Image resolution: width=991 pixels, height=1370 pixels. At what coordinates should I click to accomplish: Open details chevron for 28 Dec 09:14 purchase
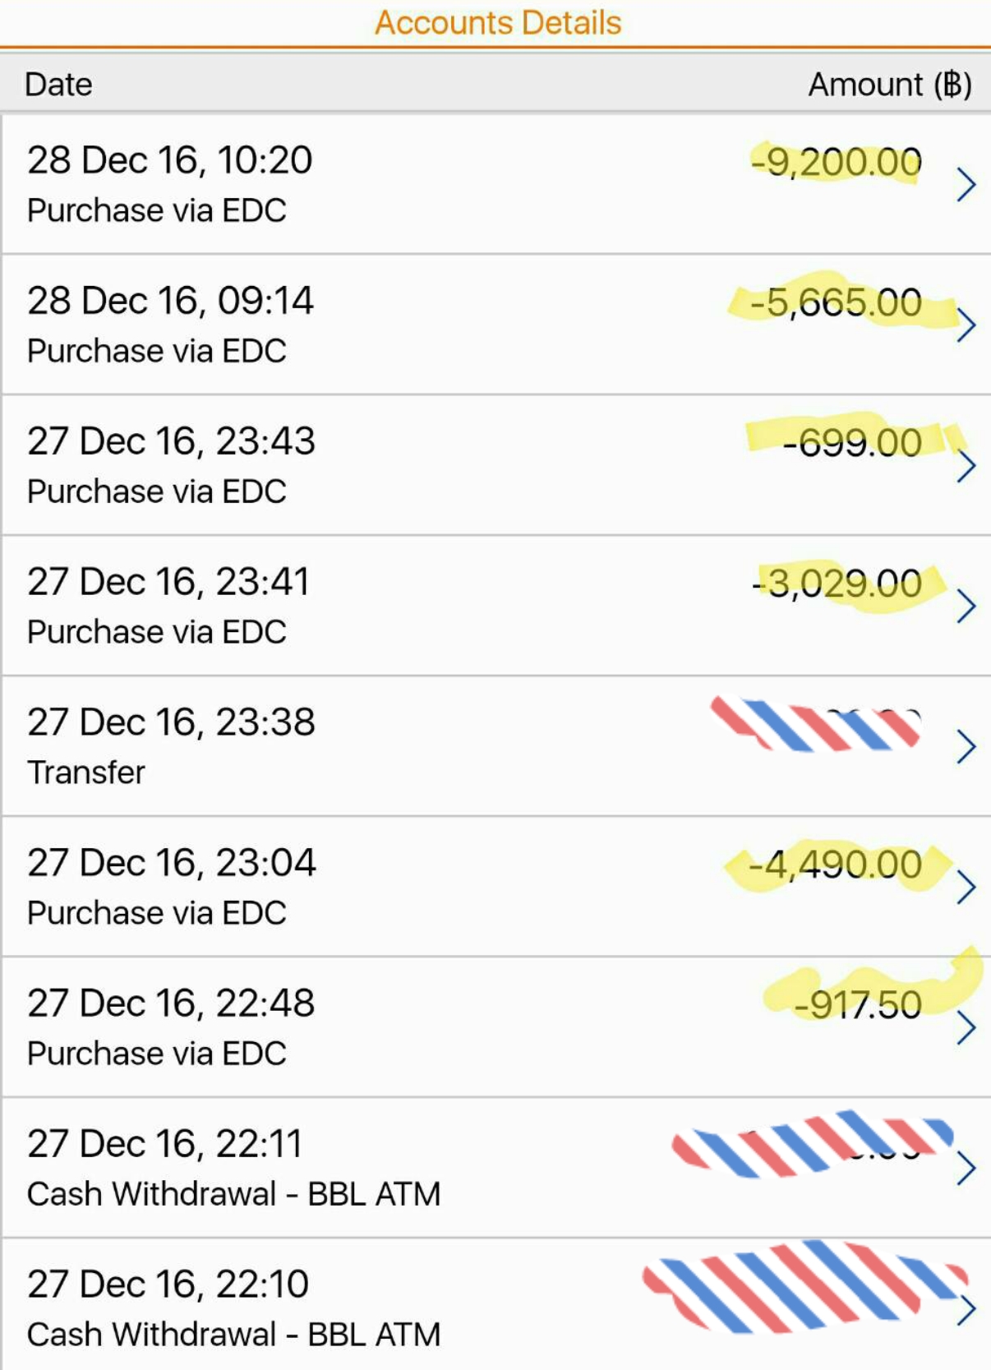966,325
